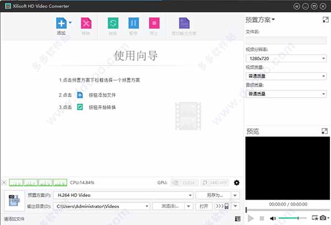Click the black preview video area
331x225 pixels.
[287, 168]
